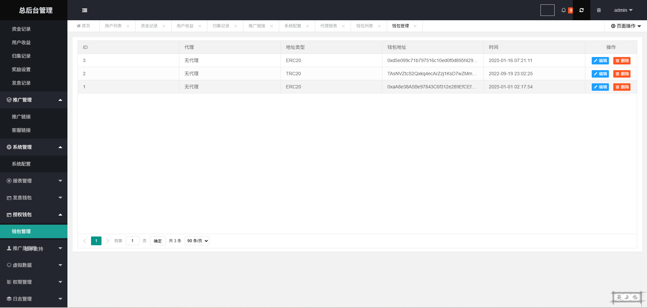647x308 pixels.
Task: Switch to the 用户收益 tab
Action: [185, 26]
